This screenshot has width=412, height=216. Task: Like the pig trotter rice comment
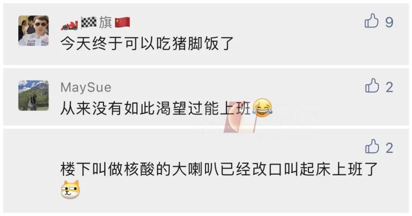click(371, 21)
